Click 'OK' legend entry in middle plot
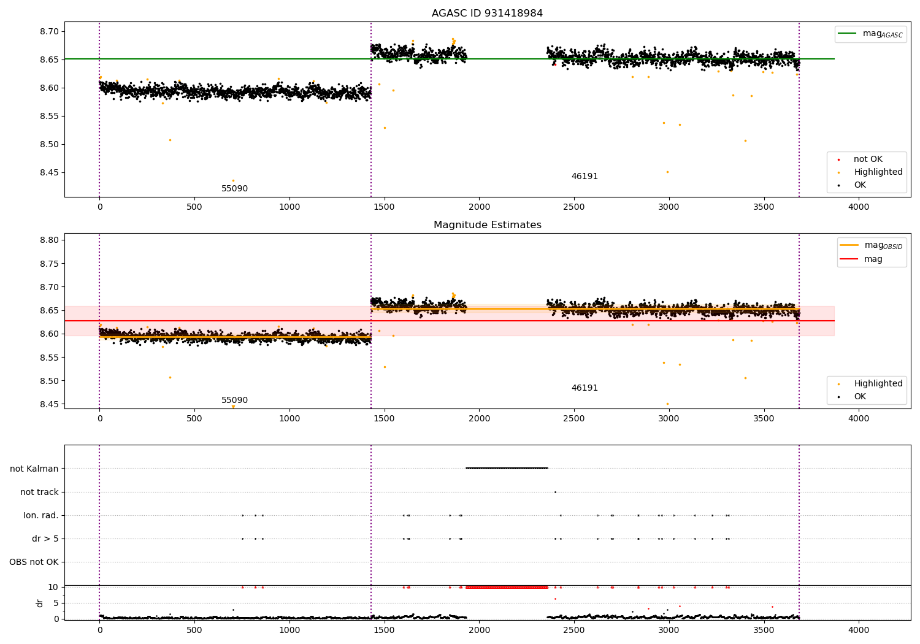920x644 pixels. pos(860,397)
